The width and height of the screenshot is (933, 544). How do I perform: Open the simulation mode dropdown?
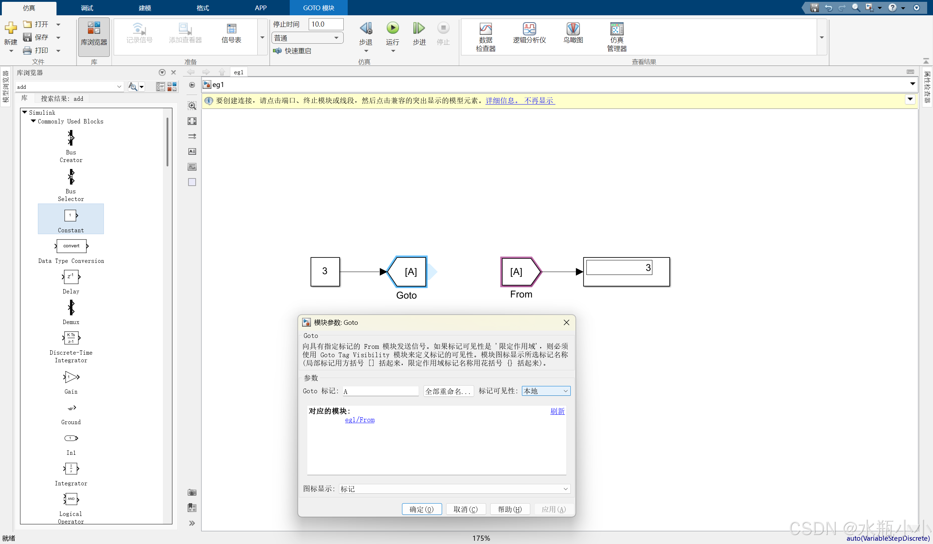click(x=307, y=38)
